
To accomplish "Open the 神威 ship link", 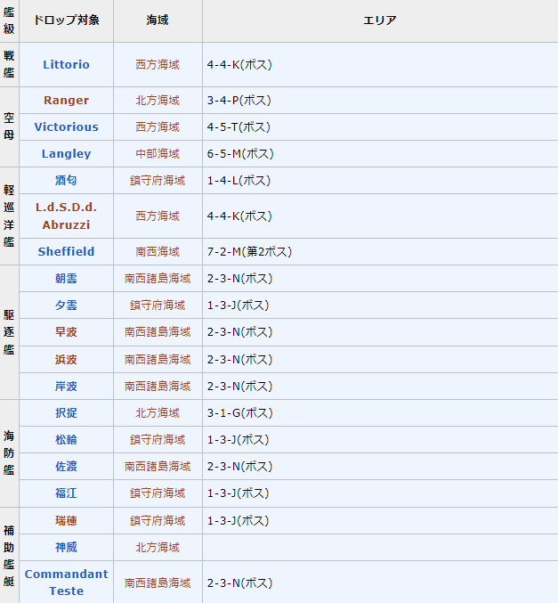I will pos(66,547).
